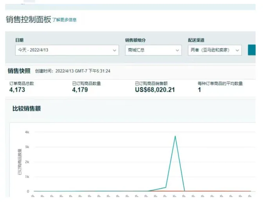Viewport: 265px width, 203px height.
Task: Click the 已订购商品数量 value 4,179
Action: [80, 90]
